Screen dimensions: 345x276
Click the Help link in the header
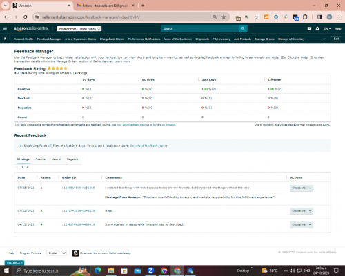click(x=338, y=28)
